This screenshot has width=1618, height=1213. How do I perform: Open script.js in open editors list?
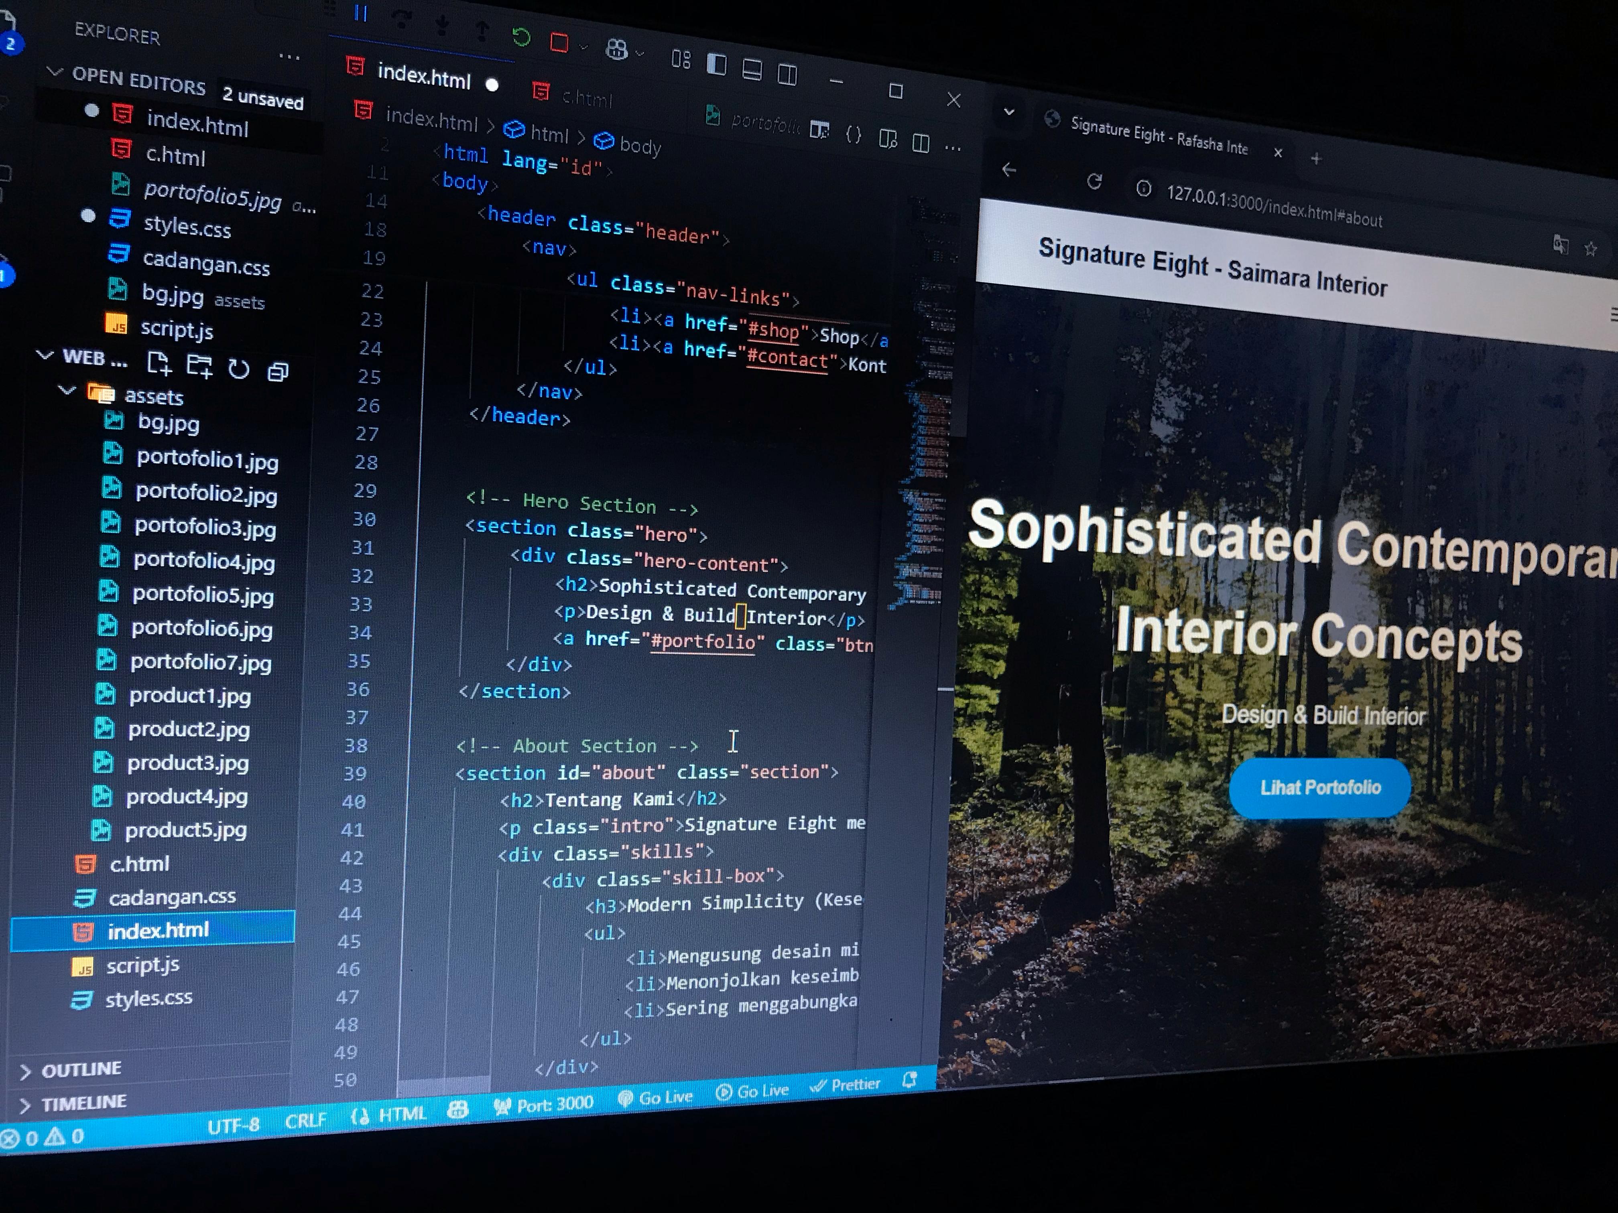(x=176, y=329)
